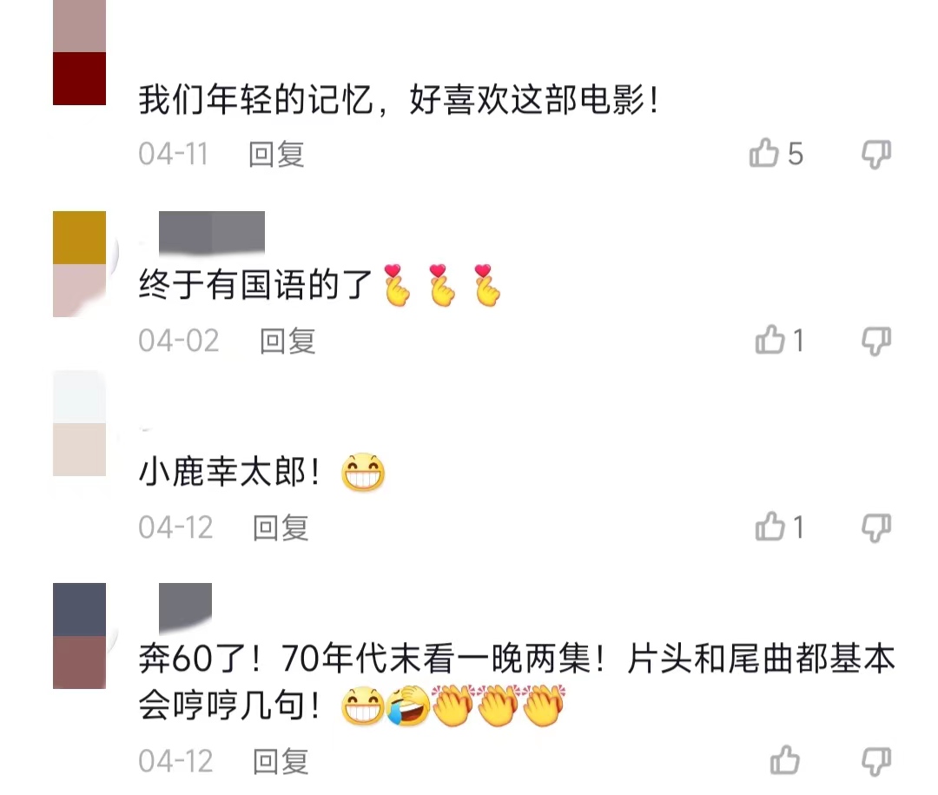Open avatar next to 终于有国语的了 comment
This screenshot has height=795, width=938.
click(80, 264)
